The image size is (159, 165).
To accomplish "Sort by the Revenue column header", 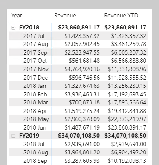I will point(65,15).
